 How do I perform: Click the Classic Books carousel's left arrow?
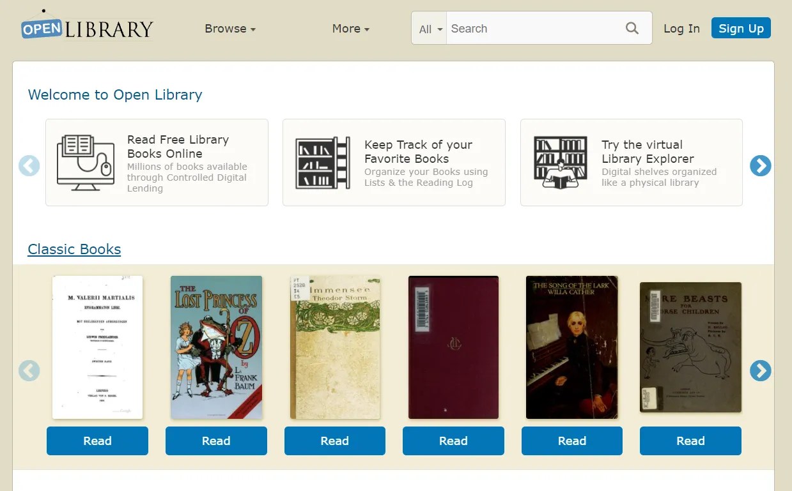(x=29, y=370)
